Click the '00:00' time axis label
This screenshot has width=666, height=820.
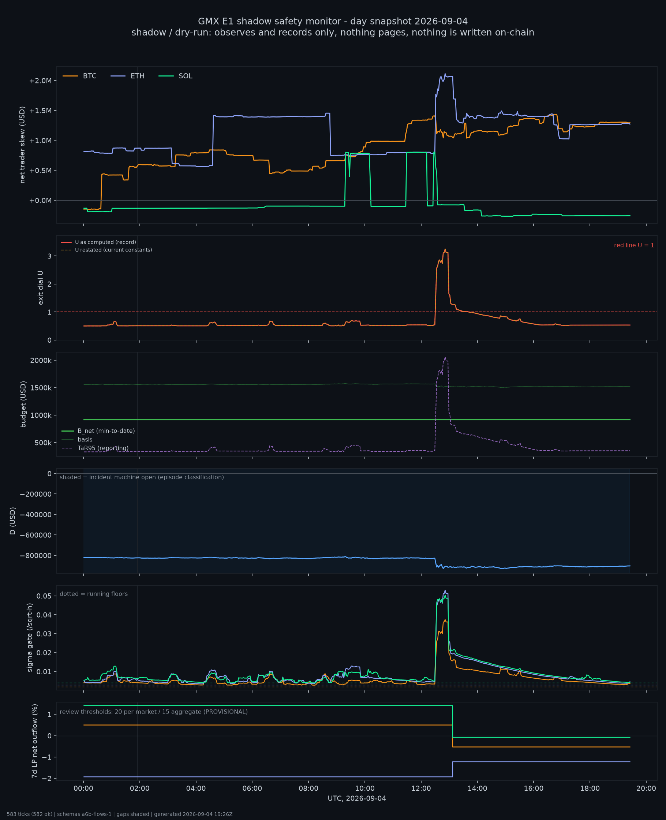tap(84, 789)
